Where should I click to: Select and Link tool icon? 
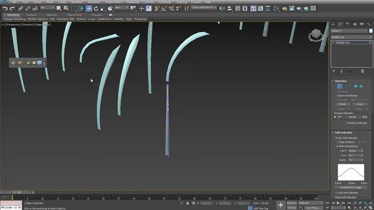click(x=21, y=9)
